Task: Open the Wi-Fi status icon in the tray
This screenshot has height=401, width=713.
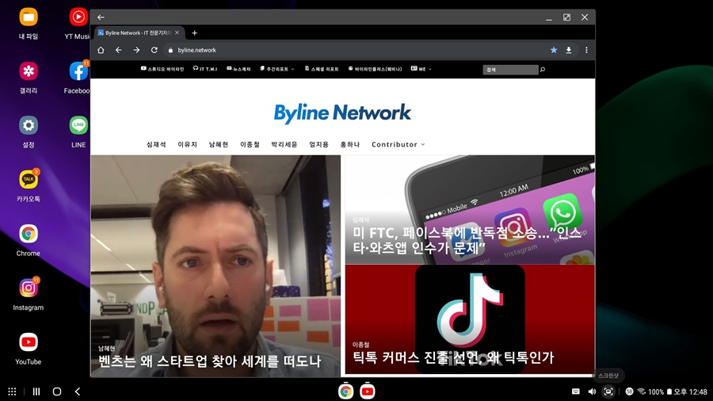Action: [x=642, y=391]
